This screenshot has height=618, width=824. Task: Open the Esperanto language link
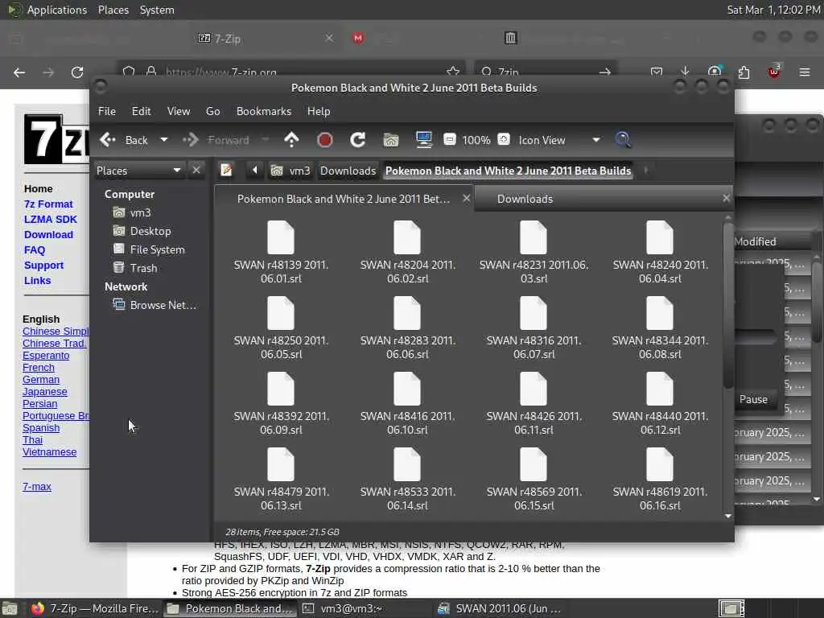coord(46,356)
